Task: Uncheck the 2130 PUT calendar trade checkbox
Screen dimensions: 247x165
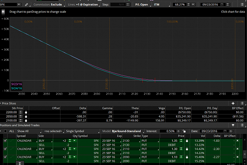Action: 5,141
